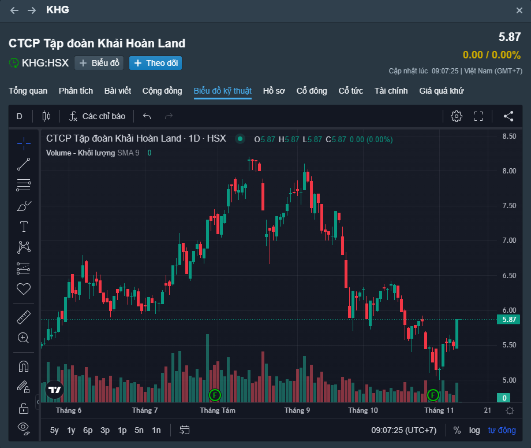Set range to 1y
The width and height of the screenshot is (531, 448).
point(71,430)
